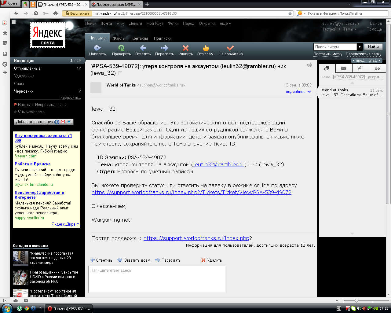391x313 pixels.
Task: Open search options dropdown arrow
Action: pyautogui.click(x=360, y=47)
